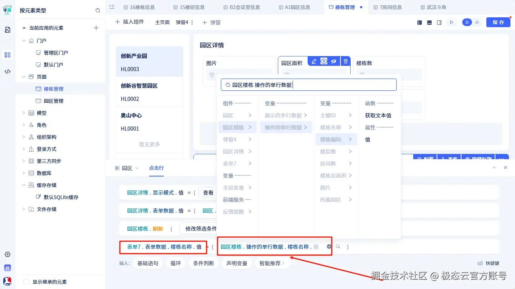Image resolution: width=515 pixels, height=289 pixels.
Task: Close the event panel with X
Action: pyautogui.click(x=506, y=168)
